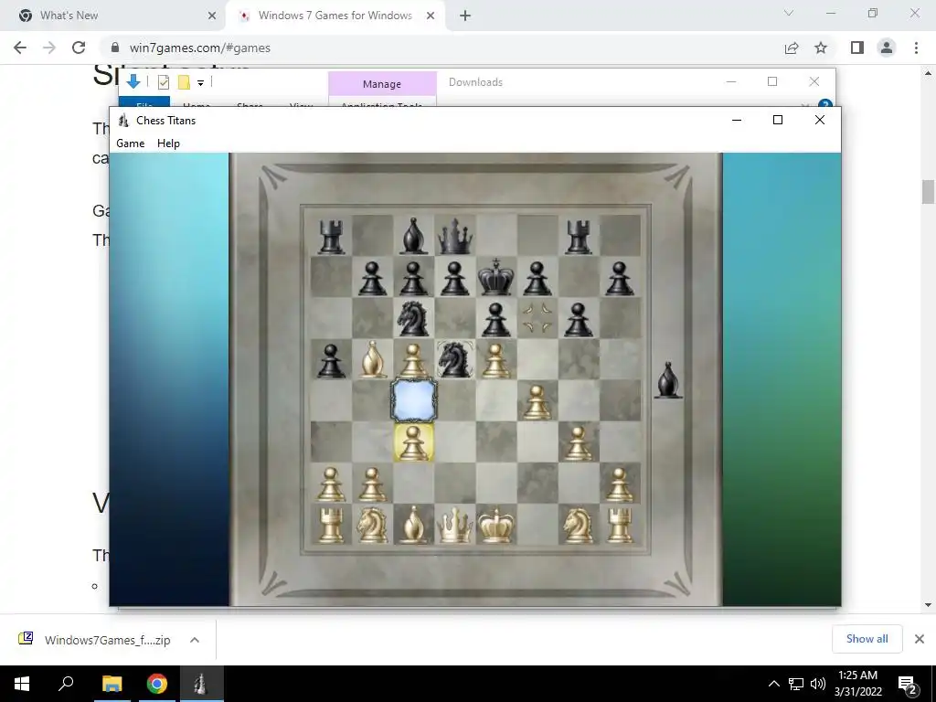Click the black knight on the third rank

tap(413, 317)
